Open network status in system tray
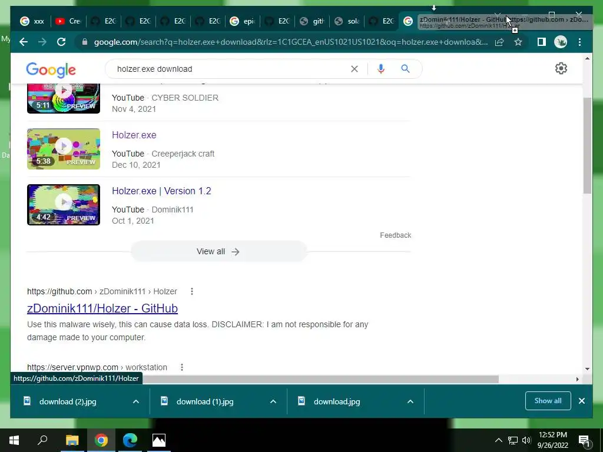603x452 pixels. pyautogui.click(x=513, y=440)
